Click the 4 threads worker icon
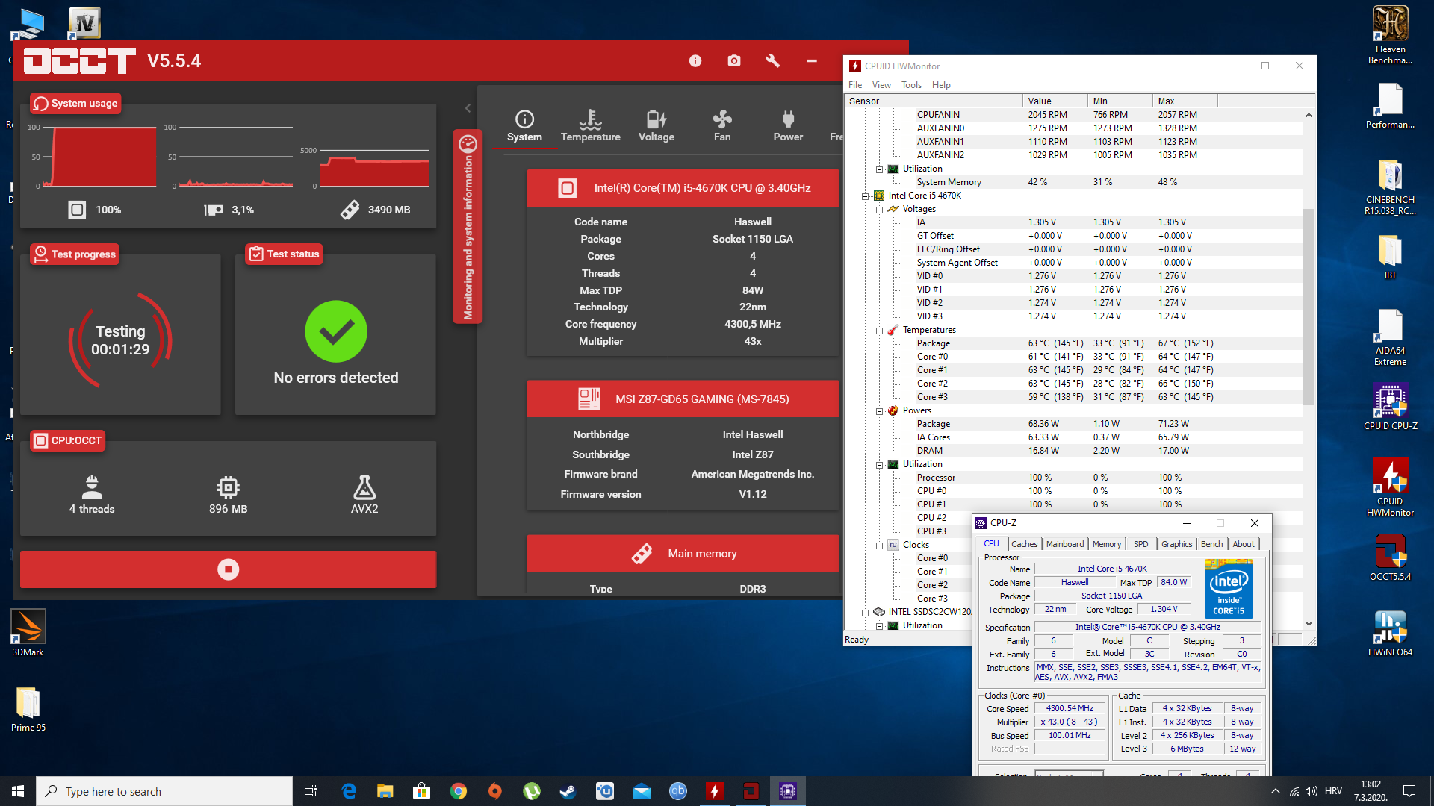The height and width of the screenshot is (806, 1434). tap(92, 487)
